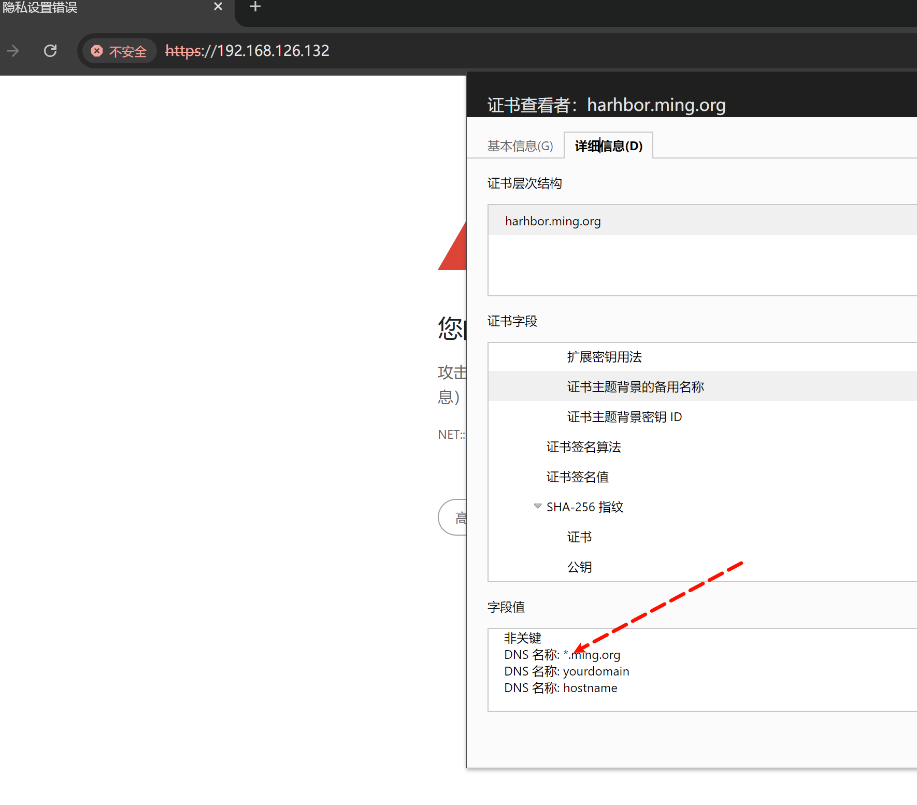Switch to the 基本信息(G) tab

coord(520,146)
